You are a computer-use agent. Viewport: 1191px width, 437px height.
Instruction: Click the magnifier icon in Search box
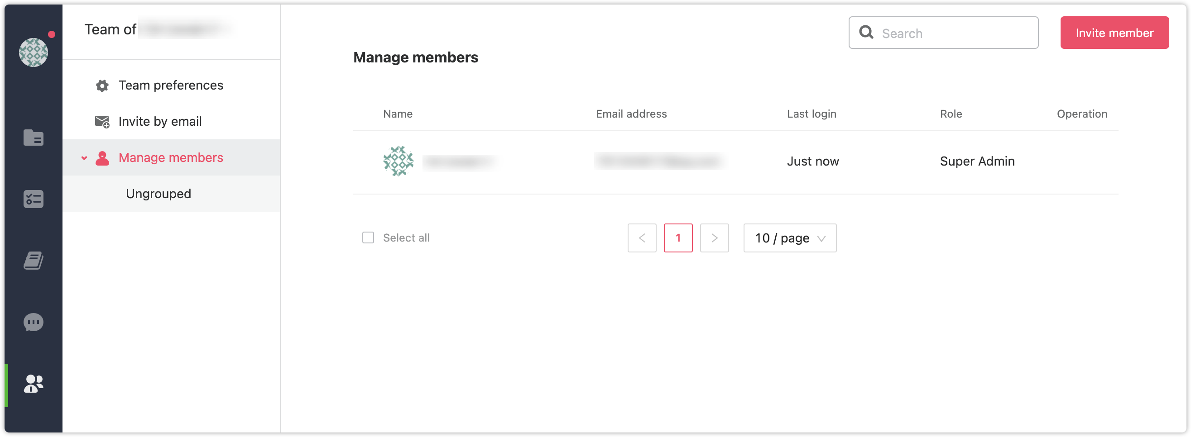pos(866,32)
